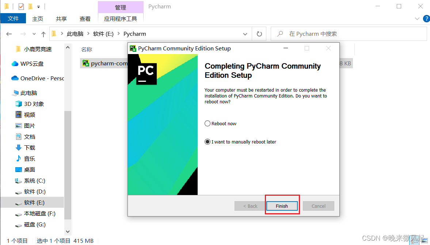The image size is (430, 245).
Task: Click the PyCharm setup title bar icon
Action: (133, 49)
